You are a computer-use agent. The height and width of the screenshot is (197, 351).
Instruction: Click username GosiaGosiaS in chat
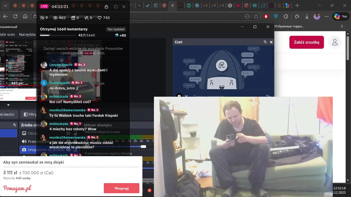[60, 83]
